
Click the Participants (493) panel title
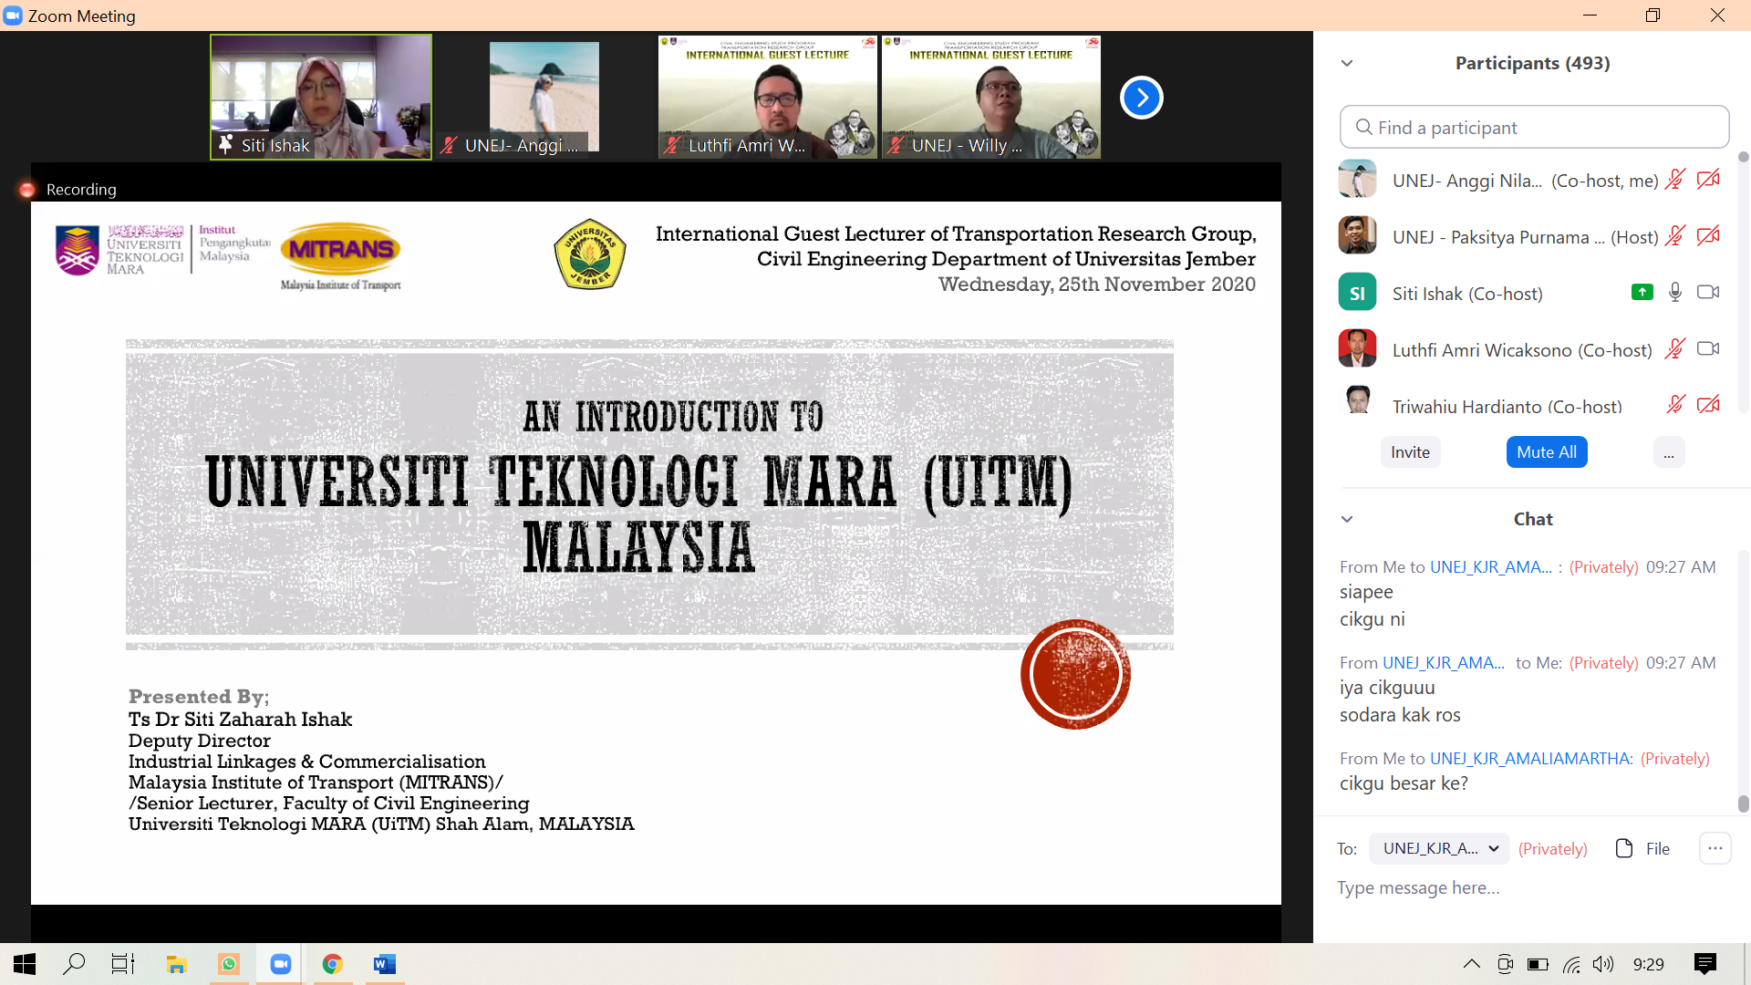(1532, 63)
